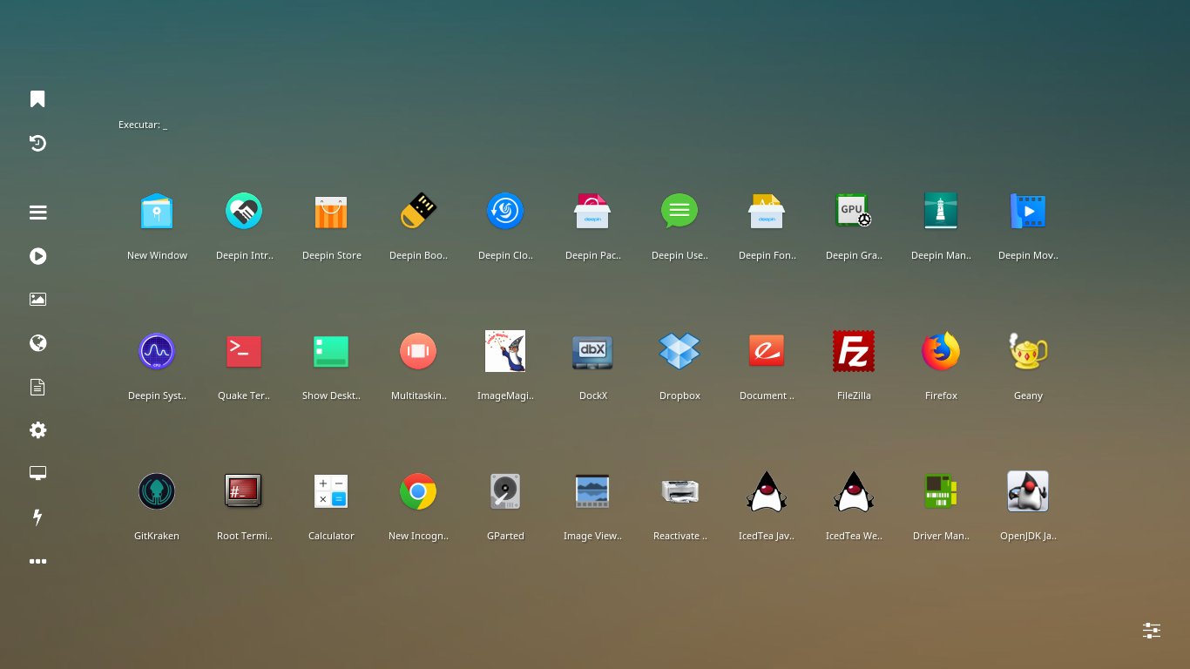Screen dimensions: 1190x669
Task: Click the "Dropbox" label text
Action: [x=680, y=395]
